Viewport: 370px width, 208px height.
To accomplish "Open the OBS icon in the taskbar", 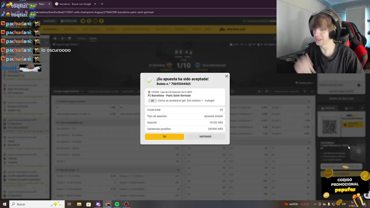I will [127, 204].
